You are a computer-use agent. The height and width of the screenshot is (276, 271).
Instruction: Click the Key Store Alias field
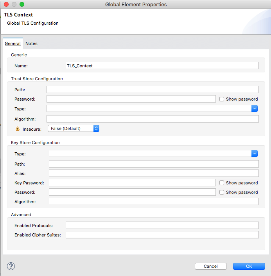tap(154, 173)
